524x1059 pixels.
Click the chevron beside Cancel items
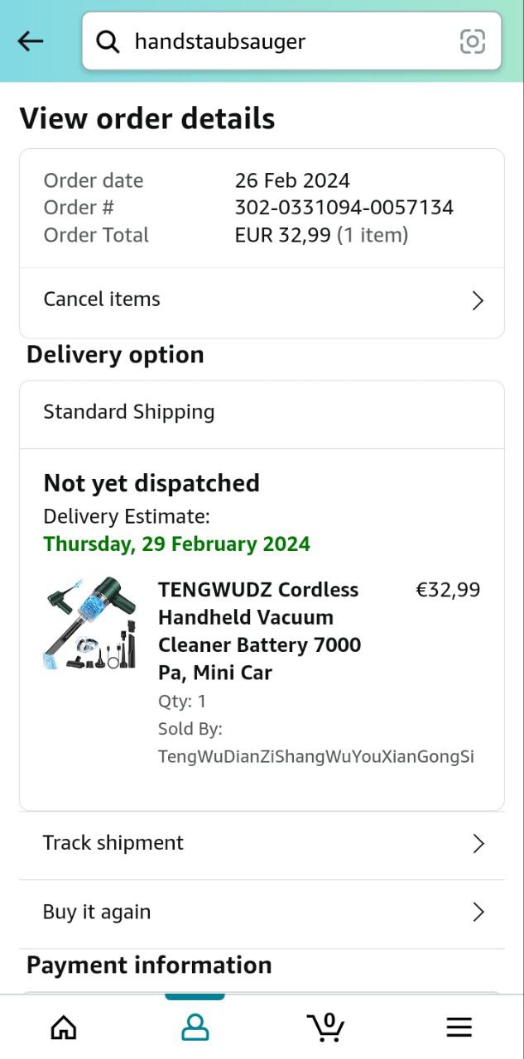click(x=478, y=300)
